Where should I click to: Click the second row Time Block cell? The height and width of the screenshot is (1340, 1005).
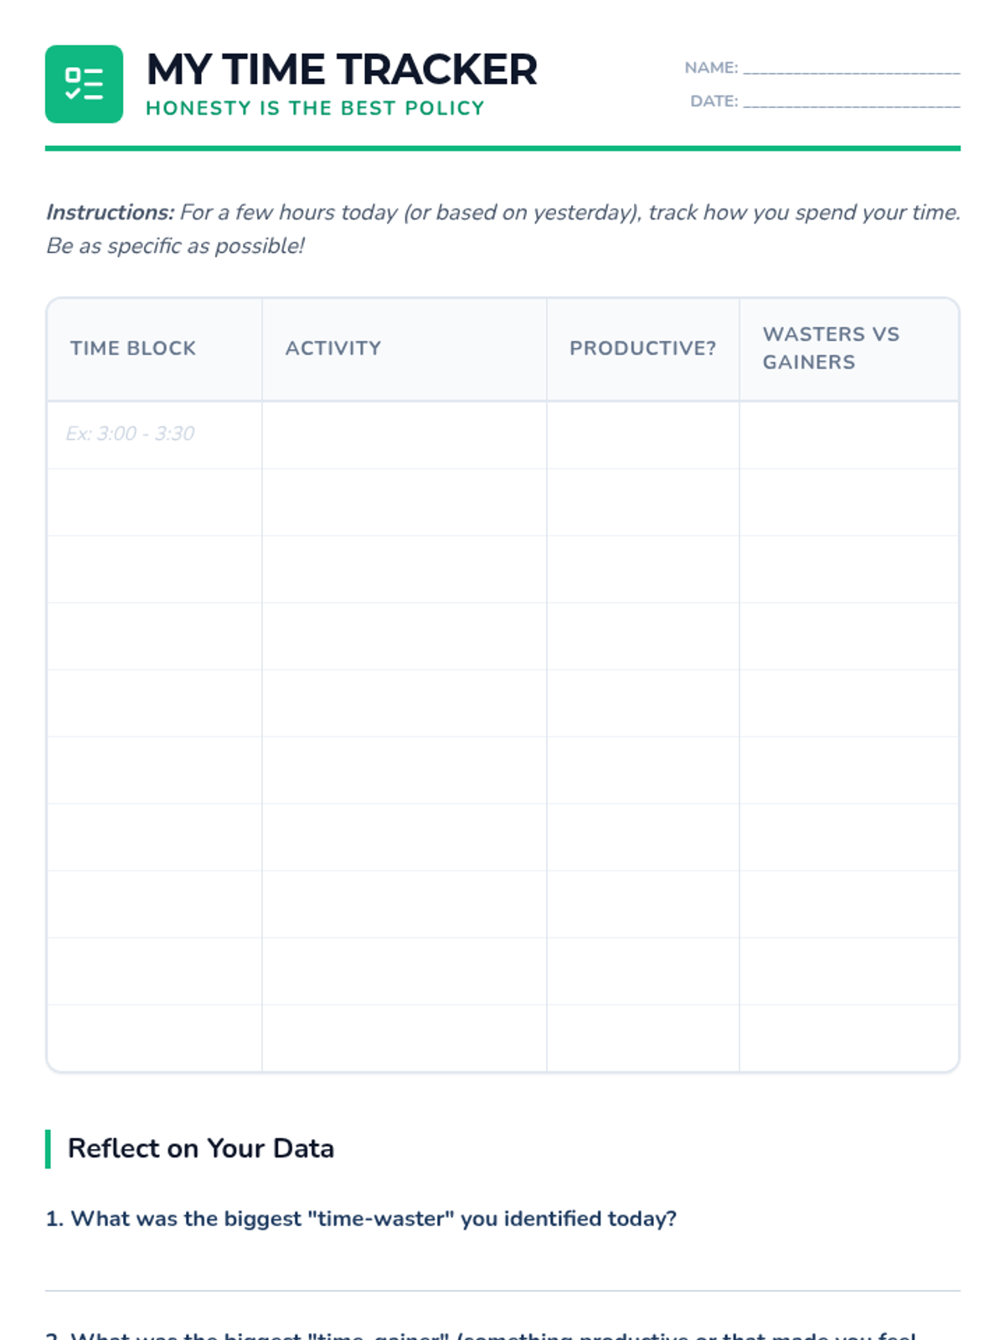click(154, 502)
